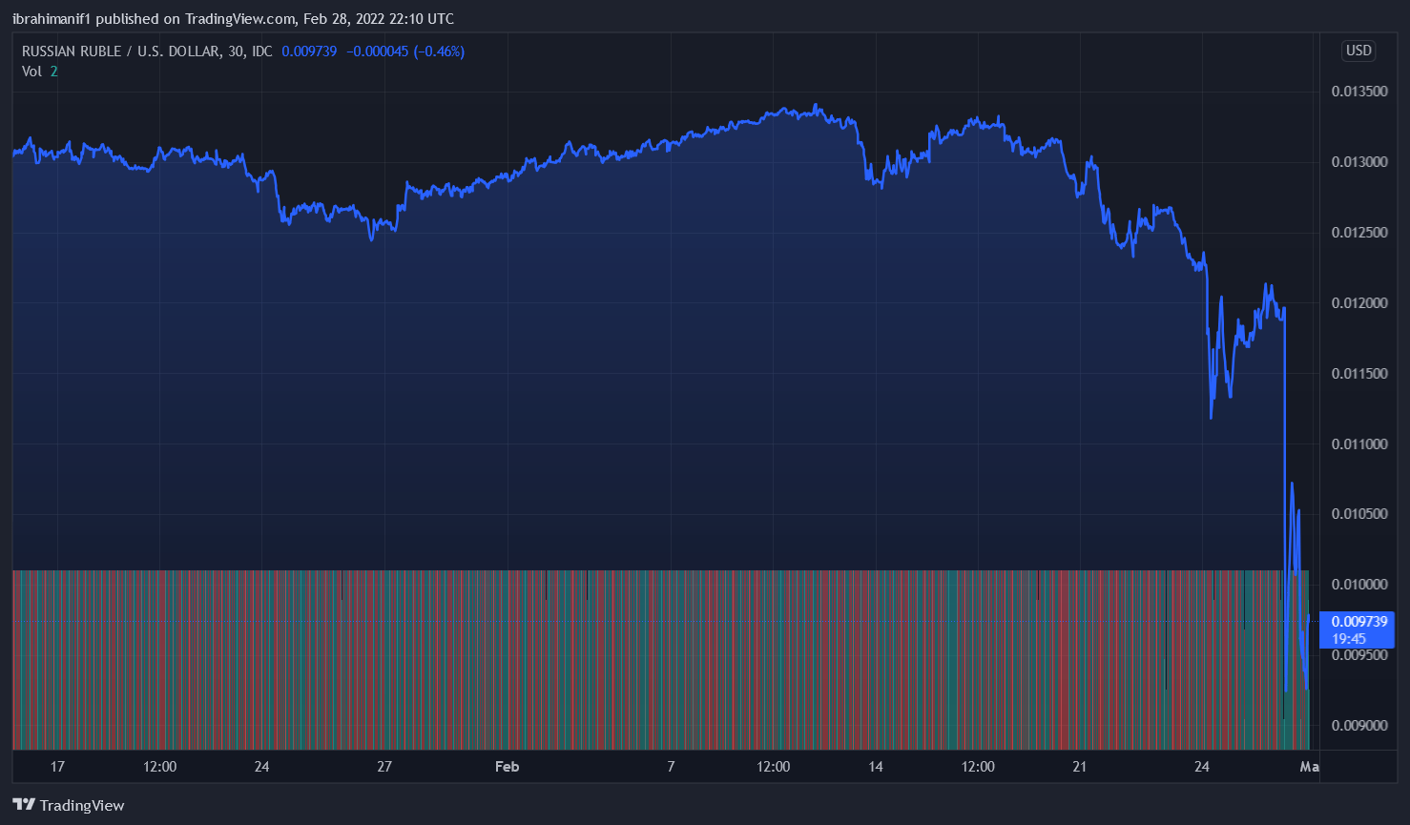Click the 14 date marker on time axis
The width and height of the screenshot is (1410, 825).
point(875,767)
